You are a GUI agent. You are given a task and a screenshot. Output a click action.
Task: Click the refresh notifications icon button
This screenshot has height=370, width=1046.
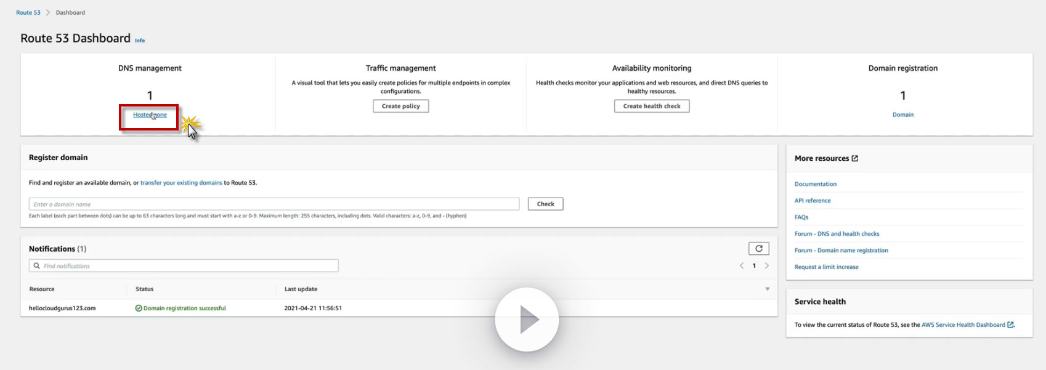click(759, 249)
